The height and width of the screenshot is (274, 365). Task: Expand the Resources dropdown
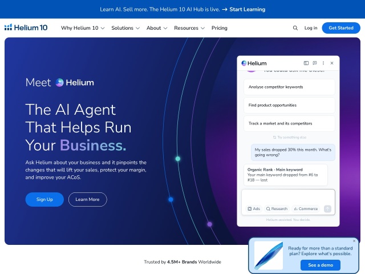[x=189, y=28]
